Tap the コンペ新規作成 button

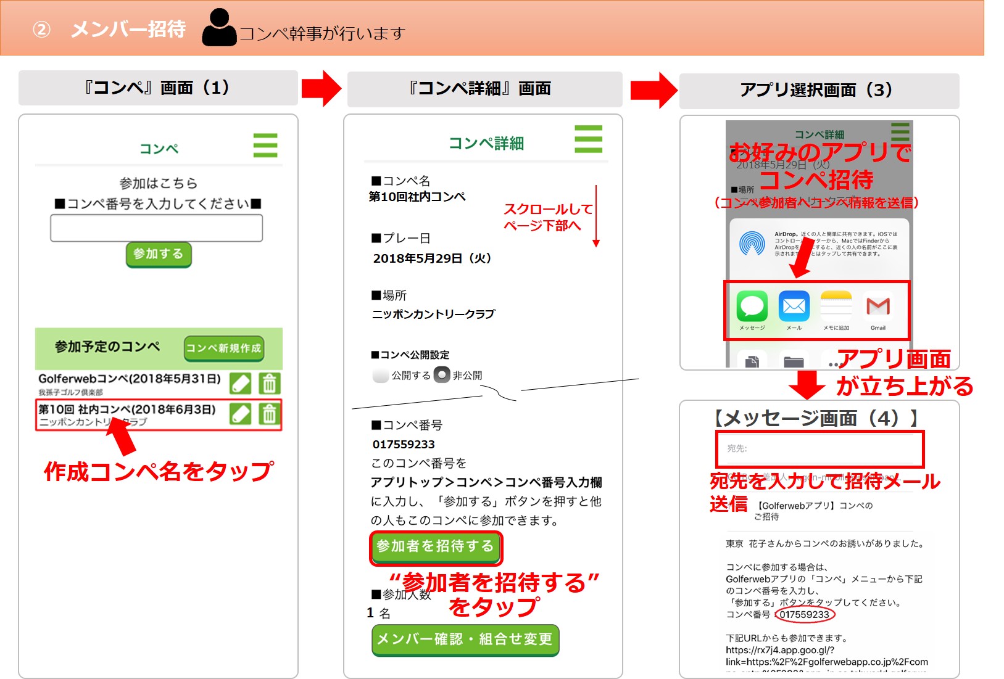[x=223, y=348]
